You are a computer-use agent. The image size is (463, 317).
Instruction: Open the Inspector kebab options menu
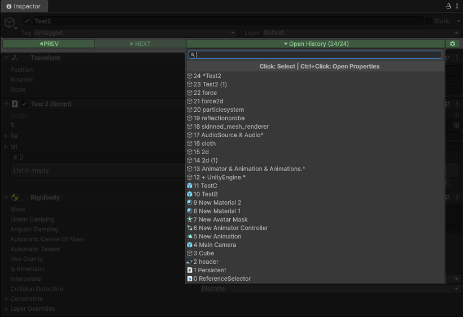(457, 6)
